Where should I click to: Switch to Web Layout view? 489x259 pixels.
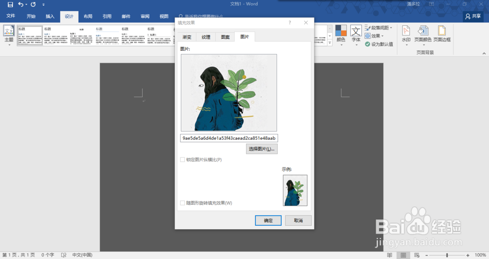(x=417, y=255)
